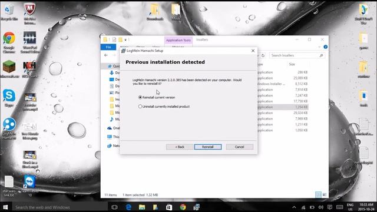The height and width of the screenshot is (212, 377).
Task: Open LogMeIn Hamachi desktop shortcut
Action: pos(9,128)
